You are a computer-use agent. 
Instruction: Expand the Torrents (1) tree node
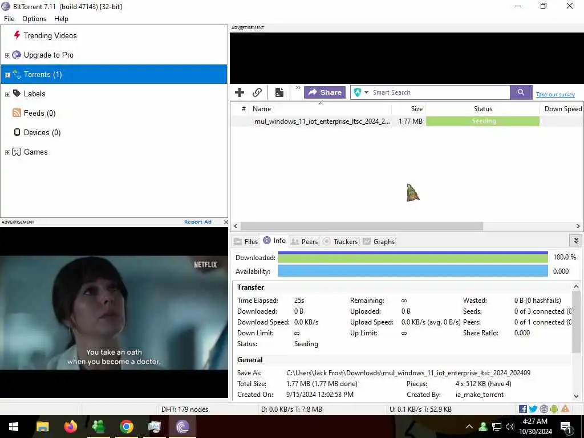[7, 75]
